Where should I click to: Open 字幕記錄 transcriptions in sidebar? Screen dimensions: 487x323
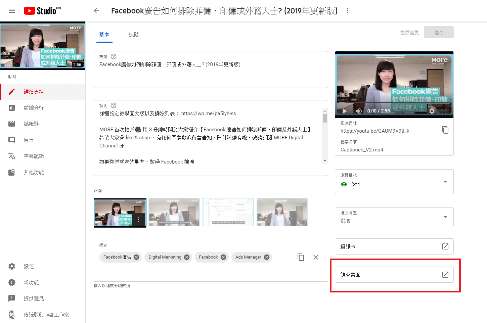pyautogui.click(x=43, y=156)
